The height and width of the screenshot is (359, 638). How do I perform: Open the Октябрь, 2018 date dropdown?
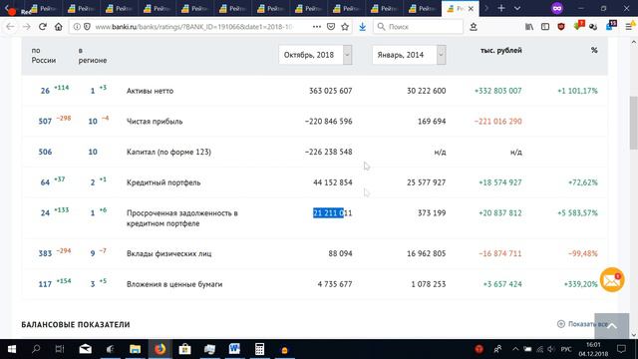315,55
